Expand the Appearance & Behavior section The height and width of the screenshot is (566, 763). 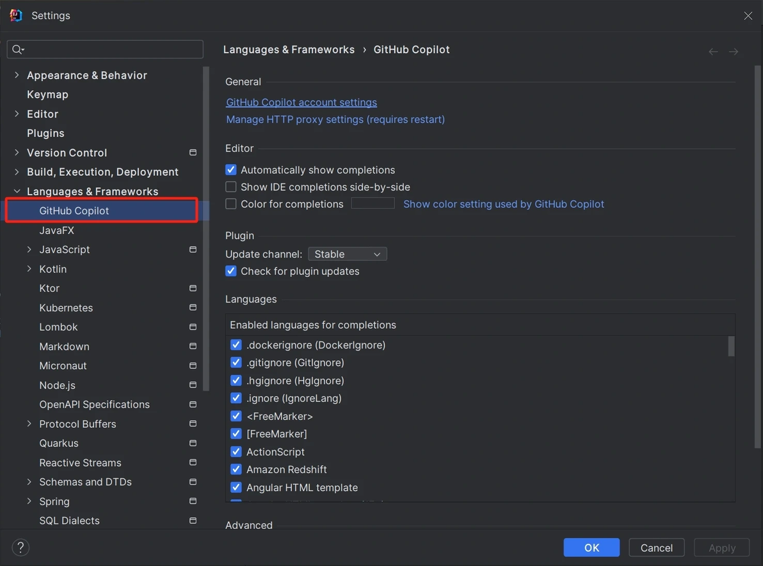coord(17,75)
